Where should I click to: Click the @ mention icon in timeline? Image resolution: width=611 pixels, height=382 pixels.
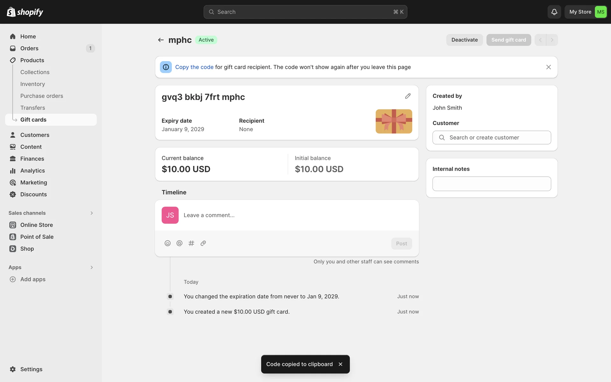click(179, 243)
